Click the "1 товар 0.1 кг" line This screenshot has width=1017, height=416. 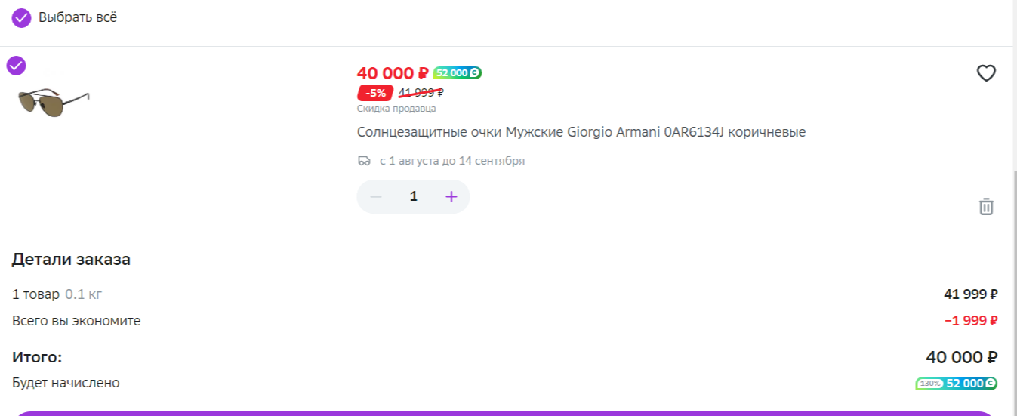(x=57, y=294)
